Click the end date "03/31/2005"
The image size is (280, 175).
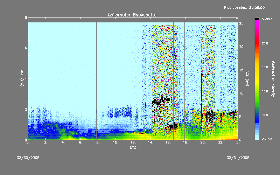click(x=238, y=158)
